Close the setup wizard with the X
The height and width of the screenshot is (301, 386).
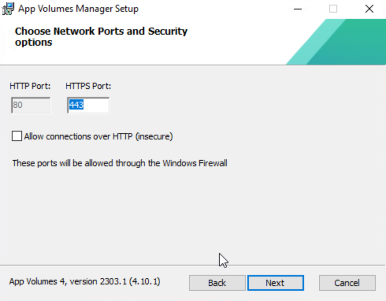pos(369,9)
